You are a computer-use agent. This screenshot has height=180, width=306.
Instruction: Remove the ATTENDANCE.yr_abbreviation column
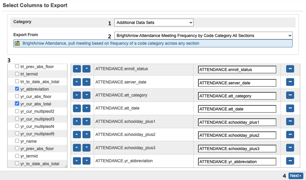(x=290, y=161)
